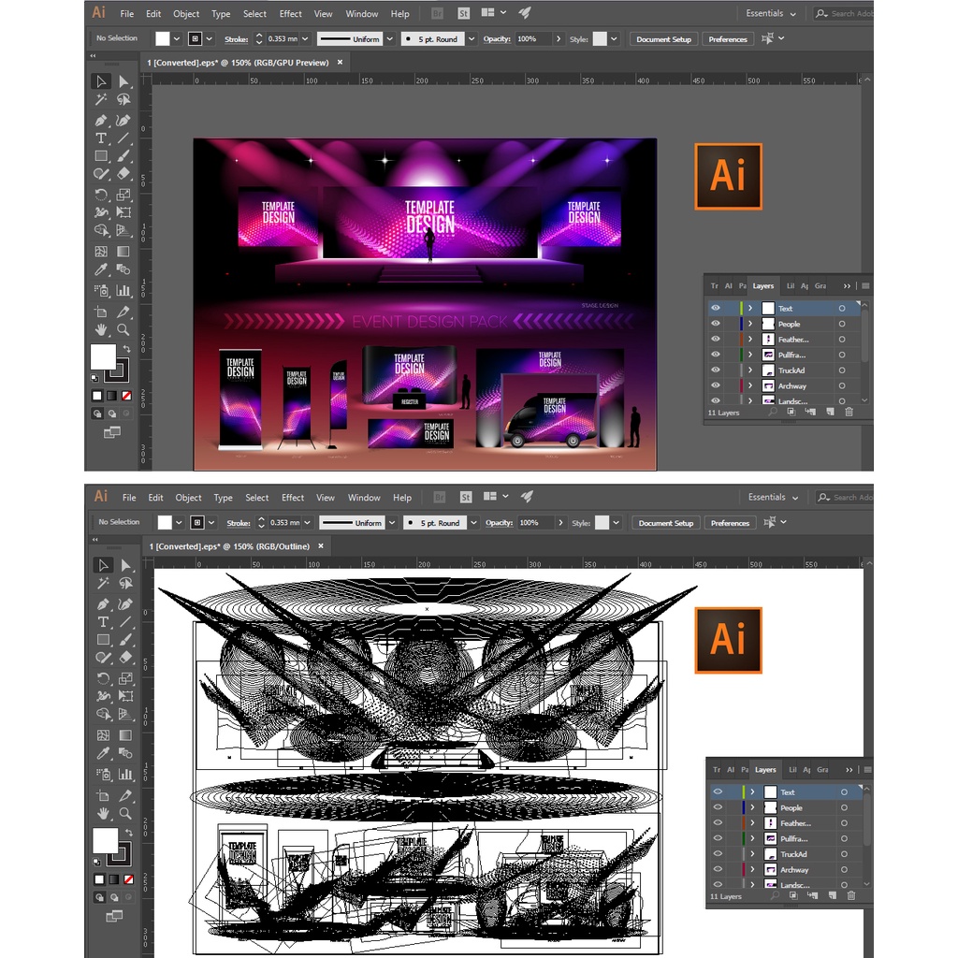This screenshot has height=958, width=958.
Task: Open the Essentials workspace dropdown in the bottom window
Action: (x=773, y=497)
